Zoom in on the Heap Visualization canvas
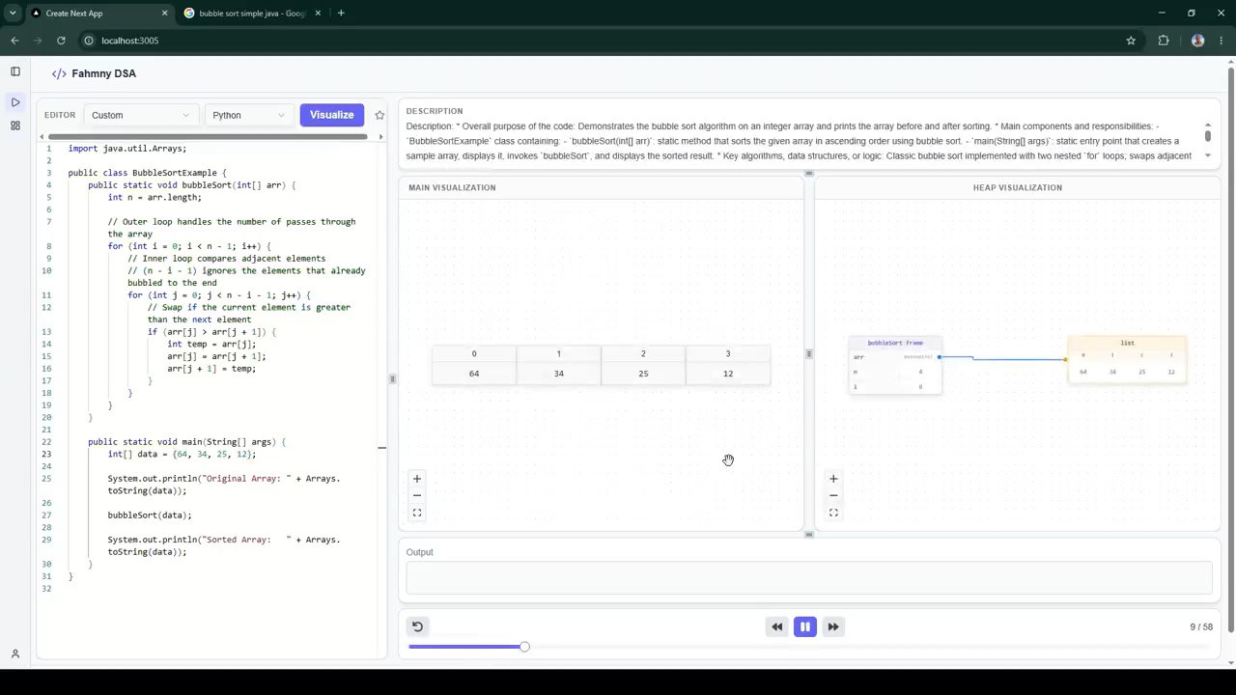The width and height of the screenshot is (1236, 695). (x=833, y=479)
